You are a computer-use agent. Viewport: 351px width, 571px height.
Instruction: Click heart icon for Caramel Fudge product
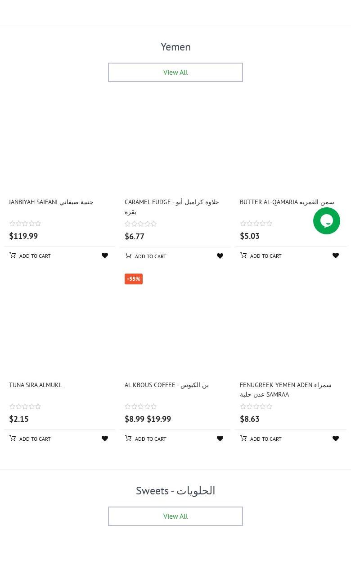[x=220, y=256]
